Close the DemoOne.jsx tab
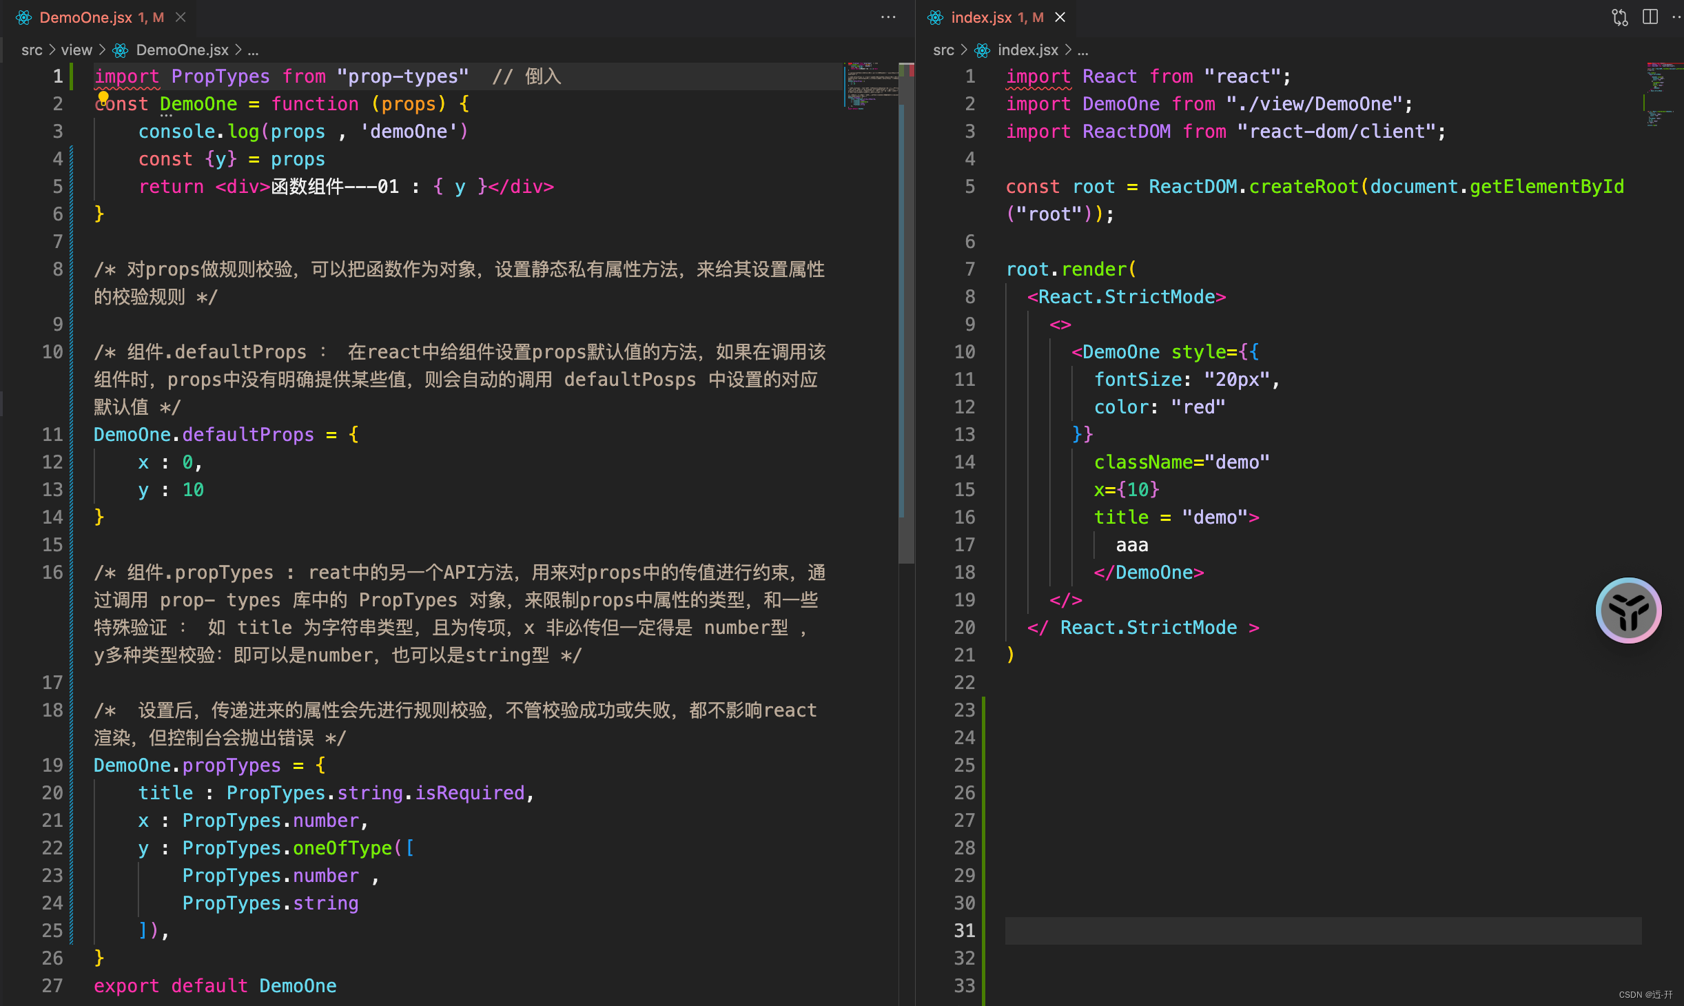The height and width of the screenshot is (1006, 1684). tap(181, 17)
